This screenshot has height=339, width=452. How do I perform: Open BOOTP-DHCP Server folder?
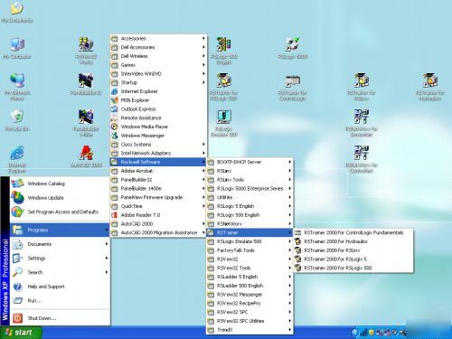tap(250, 162)
